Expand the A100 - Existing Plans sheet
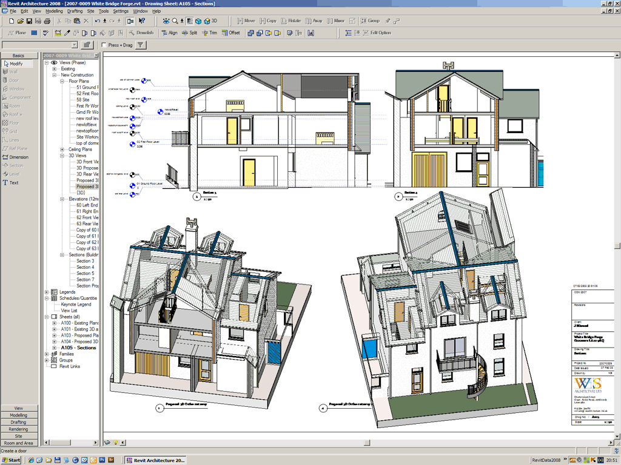This screenshot has width=621, height=465. [54, 323]
